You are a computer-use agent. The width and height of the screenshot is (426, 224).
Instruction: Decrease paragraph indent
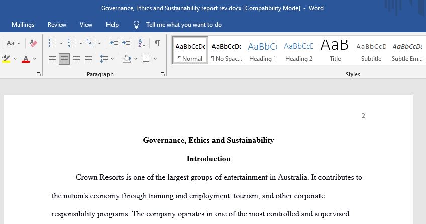114,43
